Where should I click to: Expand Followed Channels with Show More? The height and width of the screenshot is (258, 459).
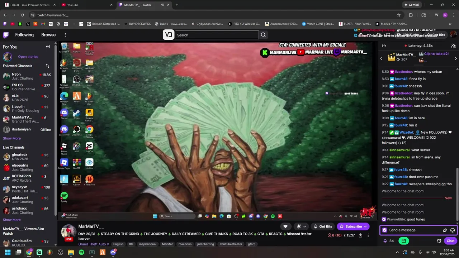[x=12, y=138]
